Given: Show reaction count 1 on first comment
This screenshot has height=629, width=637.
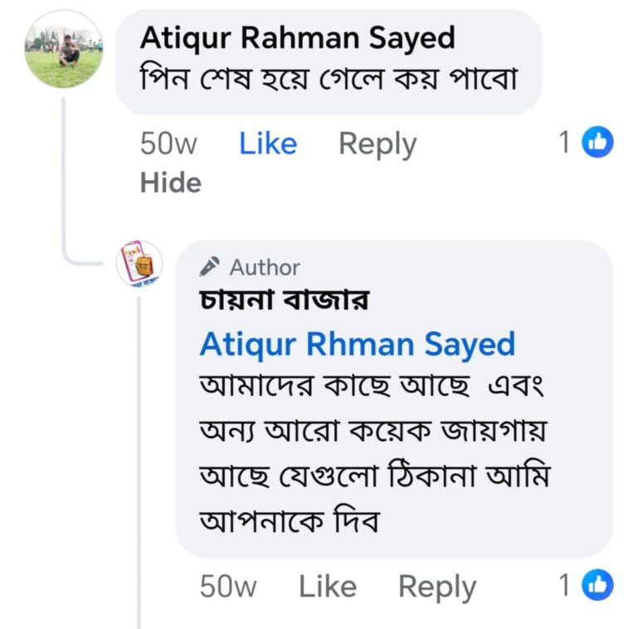Looking at the screenshot, I should coord(564,142).
